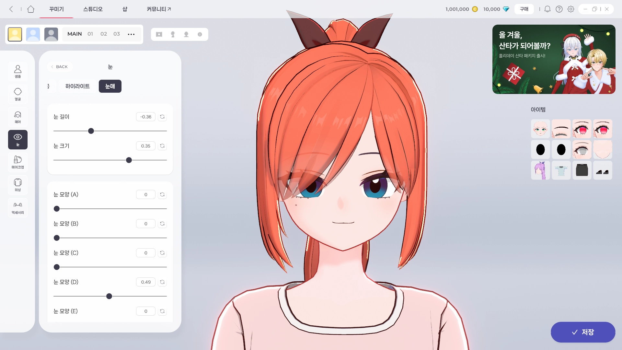
Task: Reset the 눈 길이 value
Action: click(x=162, y=117)
